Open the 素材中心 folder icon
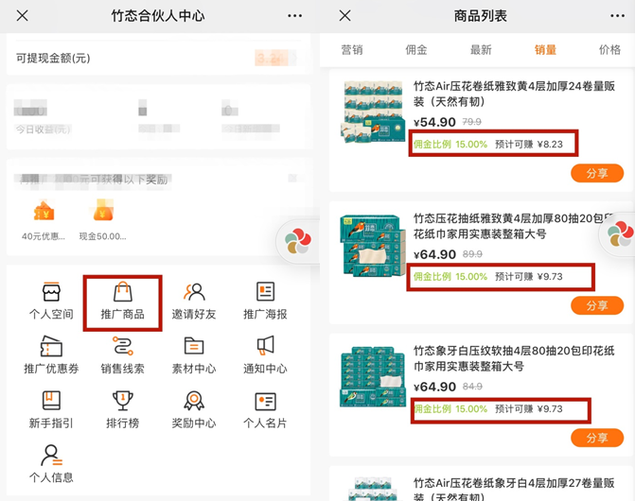 194,355
